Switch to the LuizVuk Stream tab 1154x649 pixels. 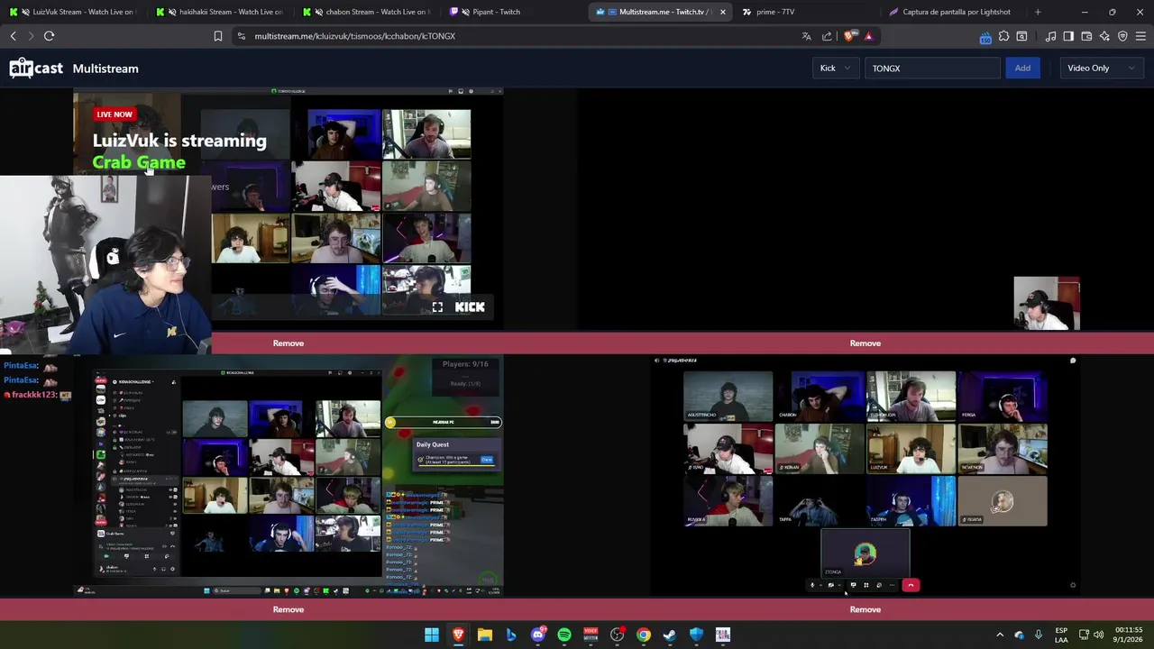(x=76, y=12)
